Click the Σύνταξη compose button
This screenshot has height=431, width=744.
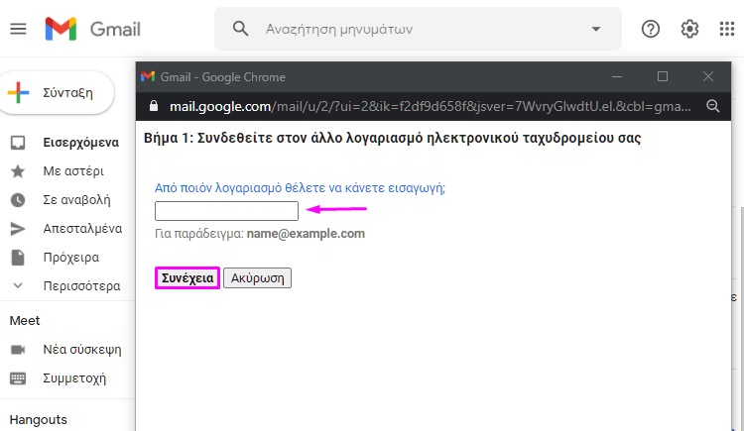pos(57,92)
